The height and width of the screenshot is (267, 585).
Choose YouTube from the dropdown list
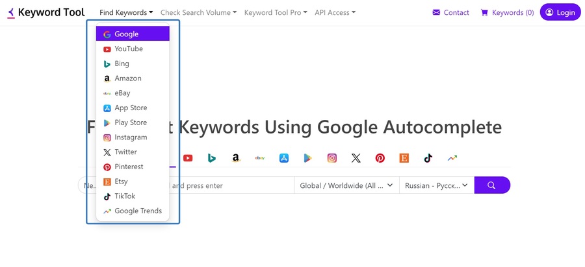133,49
